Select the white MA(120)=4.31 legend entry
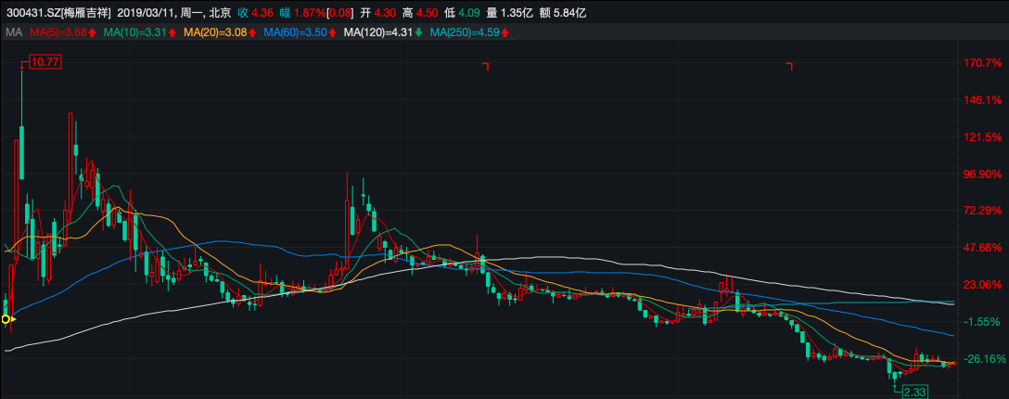Screen dimensions: 1009x399 click(378, 32)
